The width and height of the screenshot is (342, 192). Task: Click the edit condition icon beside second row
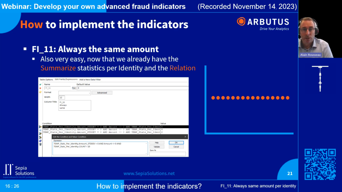(40, 130)
